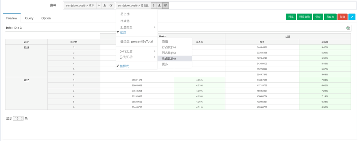Click the edit icon for 成本 metric
The image size is (358, 141).
[111, 5]
